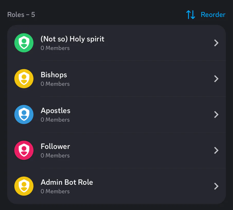Image resolution: width=233 pixels, height=210 pixels.
Task: Click the chevron for Admin Bot Role
Action: [216, 186]
